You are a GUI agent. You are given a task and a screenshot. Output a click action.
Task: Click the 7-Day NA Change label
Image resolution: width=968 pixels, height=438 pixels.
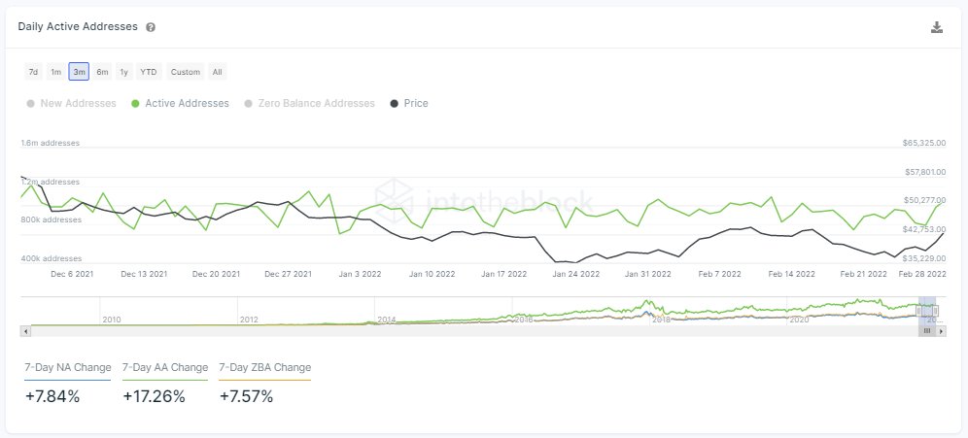(x=68, y=368)
